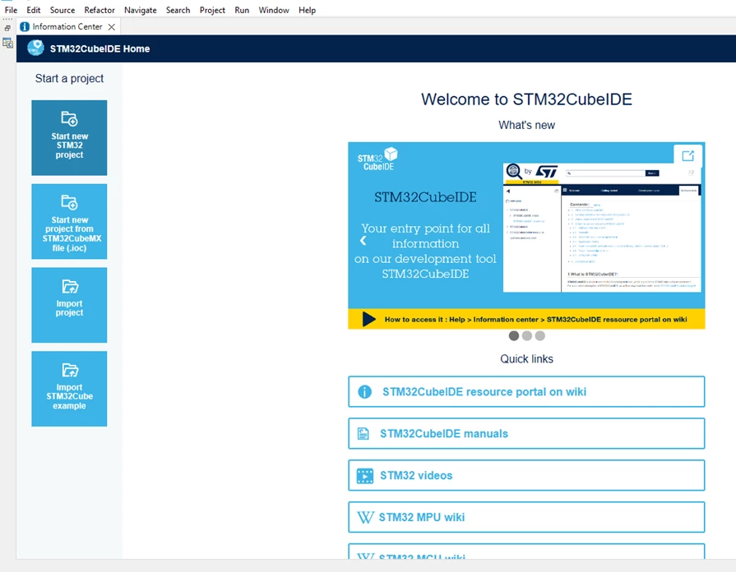Select the third carousel dot

539,335
